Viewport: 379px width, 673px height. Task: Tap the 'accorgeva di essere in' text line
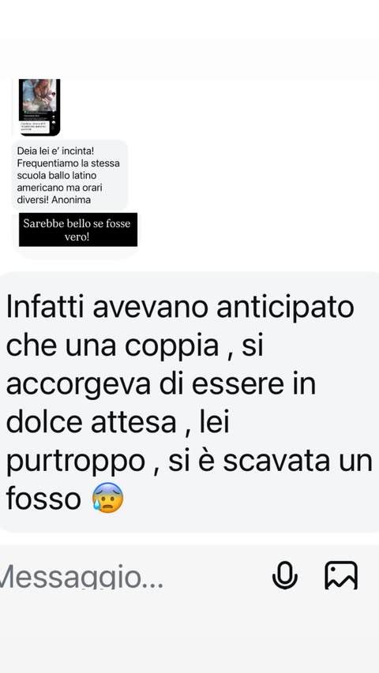point(161,385)
